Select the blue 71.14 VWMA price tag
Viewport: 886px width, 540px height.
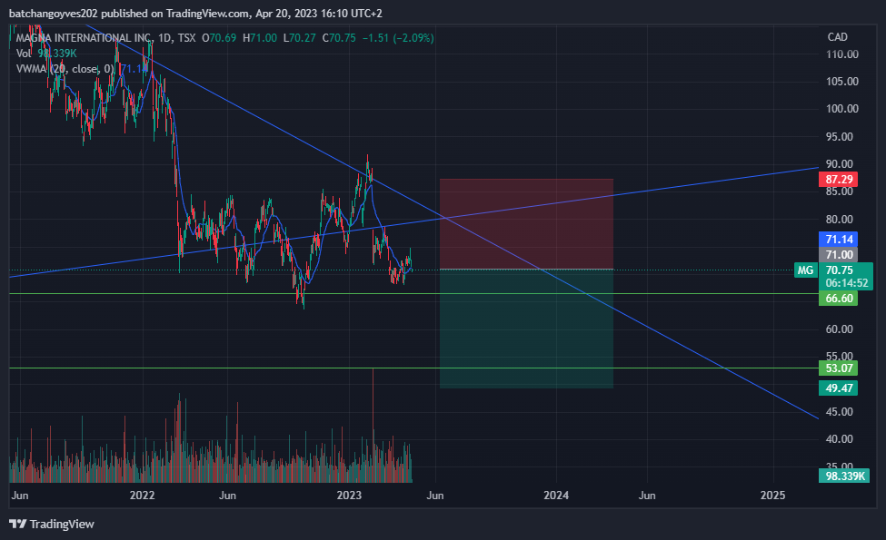pyautogui.click(x=839, y=240)
